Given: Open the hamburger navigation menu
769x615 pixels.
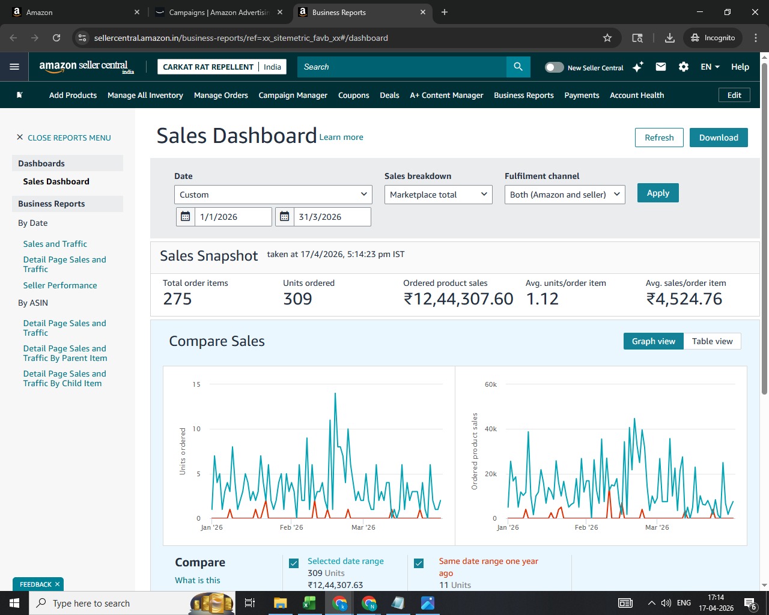Looking at the screenshot, I should [14, 67].
